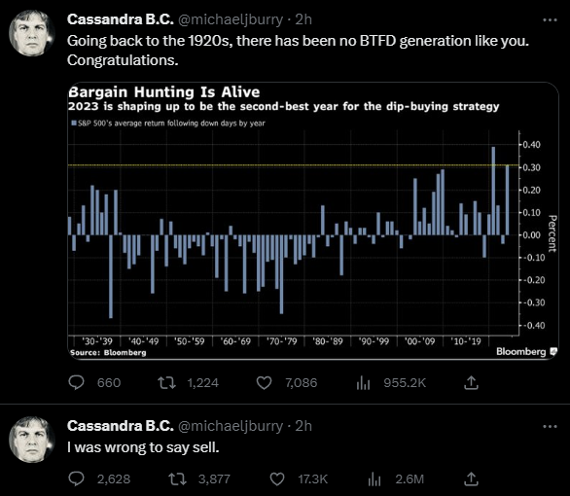Screen dimensions: 570x496
Task: Like the tweet with 7,086 likes
Action: point(264,382)
